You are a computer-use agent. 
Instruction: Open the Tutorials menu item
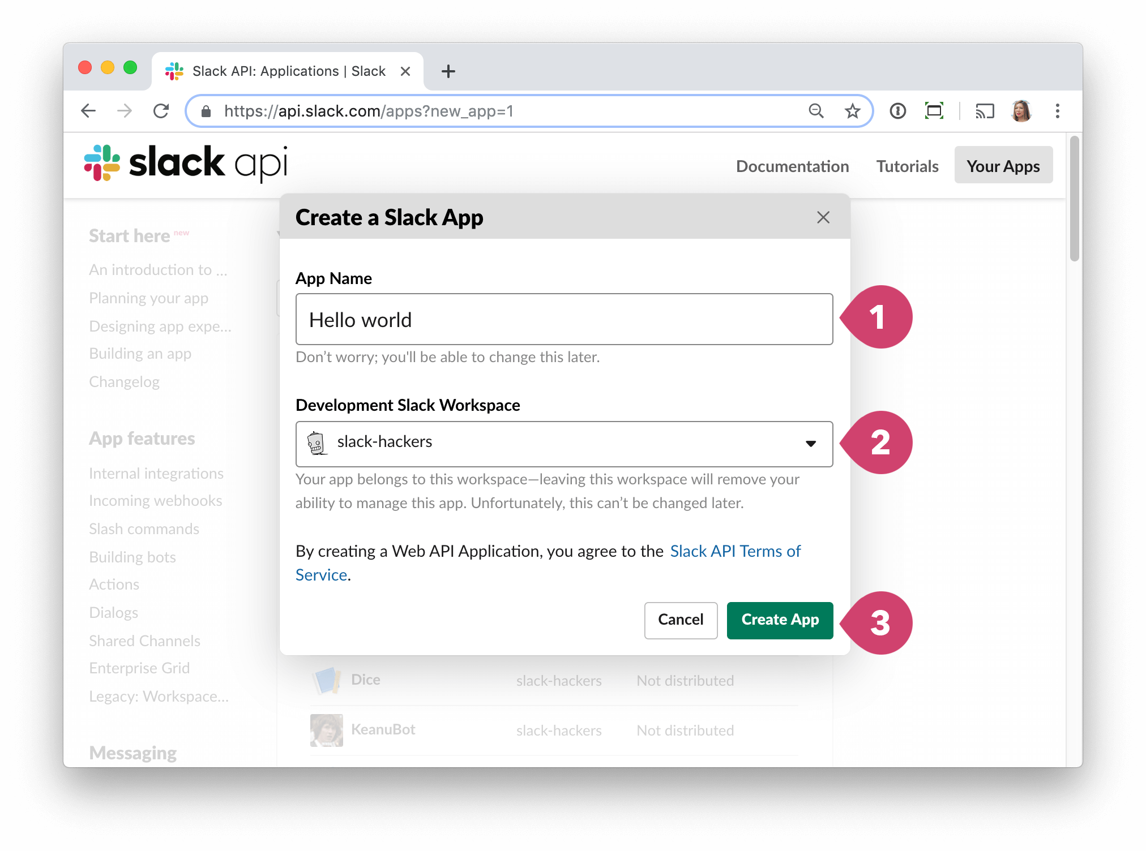pyautogui.click(x=906, y=165)
